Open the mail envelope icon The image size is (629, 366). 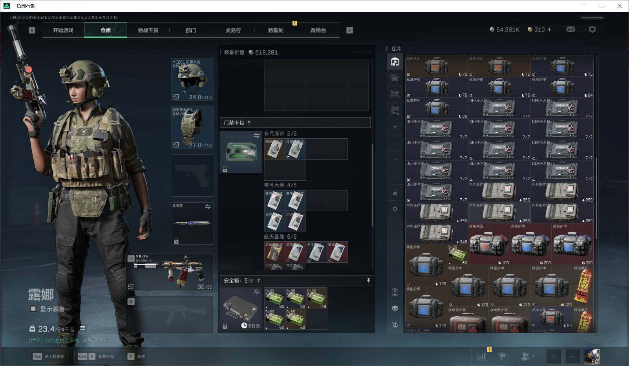point(570,29)
